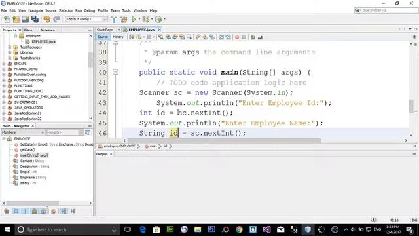419x236 pixels.
Task: Click the Windows Start button
Action: (x=7, y=229)
